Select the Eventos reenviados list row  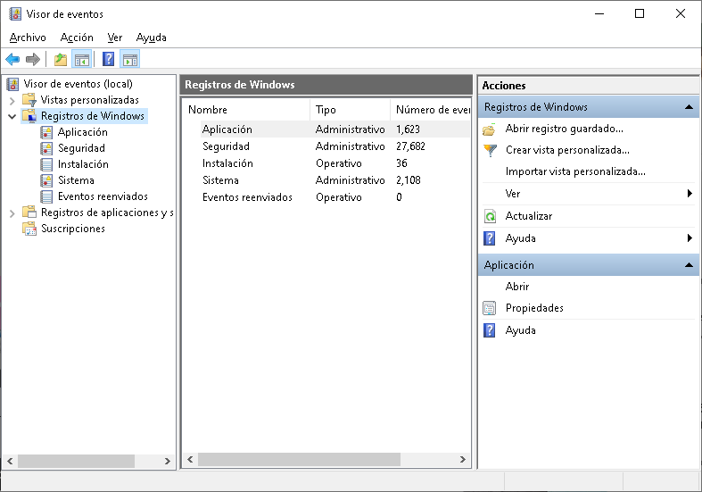326,197
